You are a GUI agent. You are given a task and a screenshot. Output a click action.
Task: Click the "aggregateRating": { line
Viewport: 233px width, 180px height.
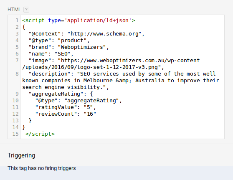tap(61, 94)
